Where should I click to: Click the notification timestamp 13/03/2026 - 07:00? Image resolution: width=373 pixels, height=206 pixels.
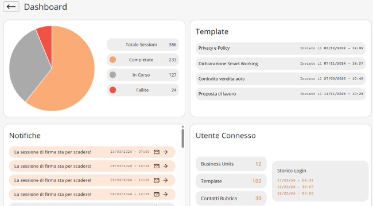[x=130, y=152]
